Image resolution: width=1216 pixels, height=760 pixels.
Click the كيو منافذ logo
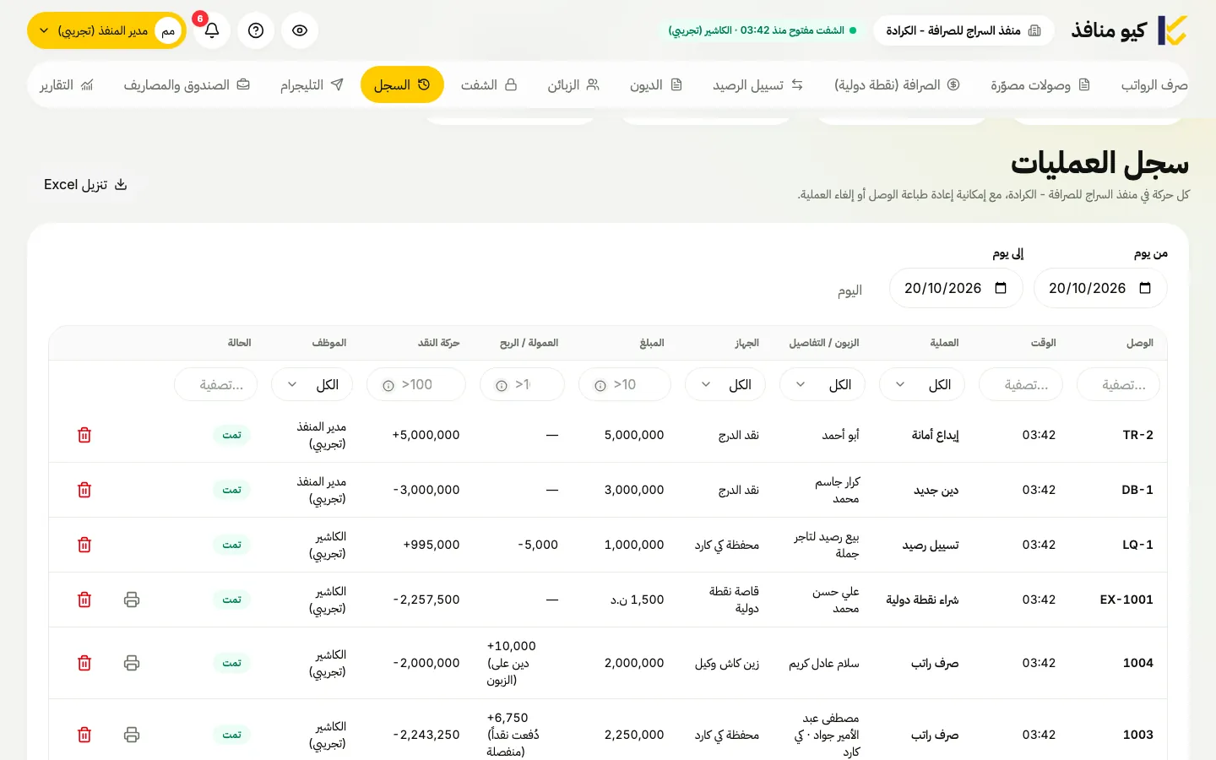click(1129, 30)
